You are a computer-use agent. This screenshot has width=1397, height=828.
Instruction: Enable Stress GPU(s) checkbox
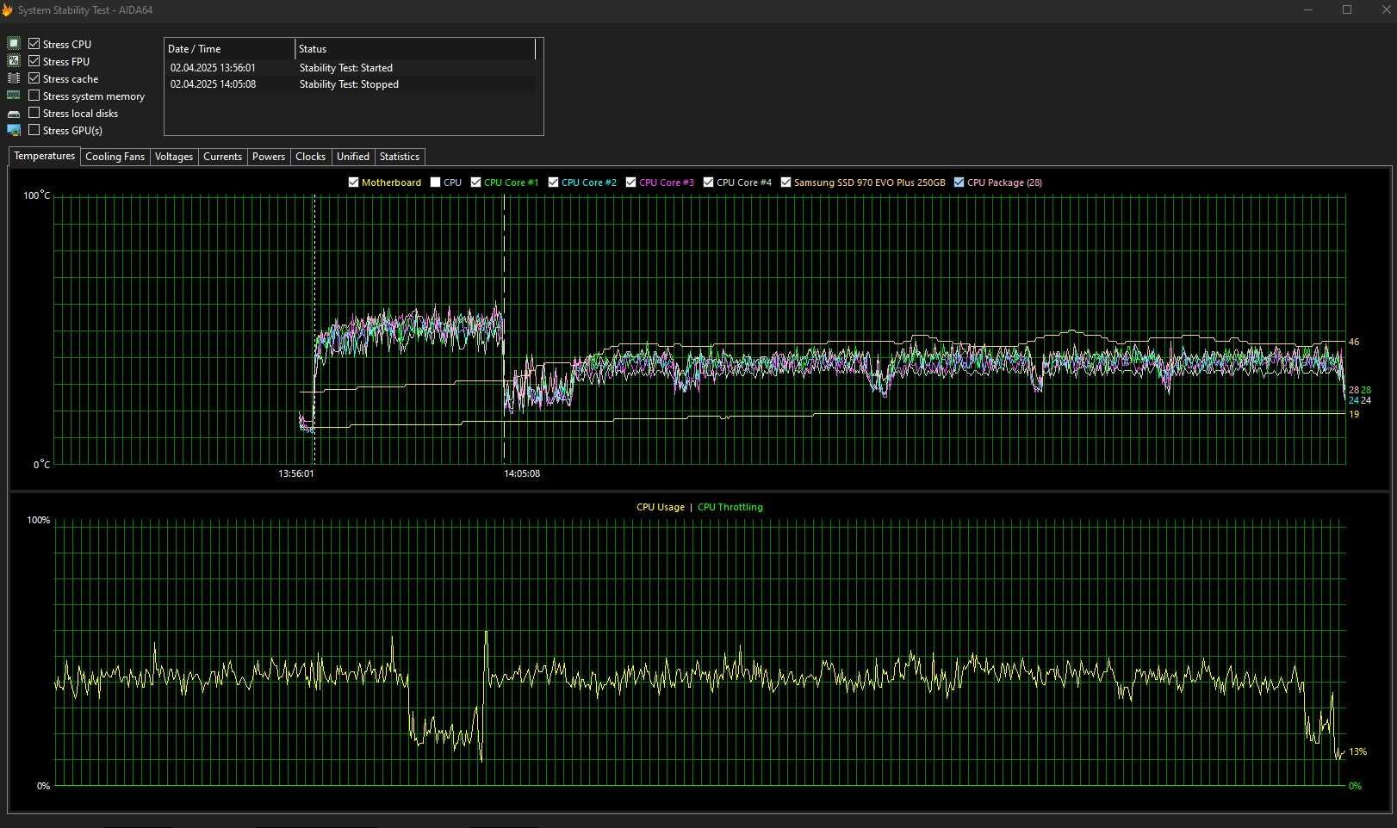pyautogui.click(x=34, y=129)
